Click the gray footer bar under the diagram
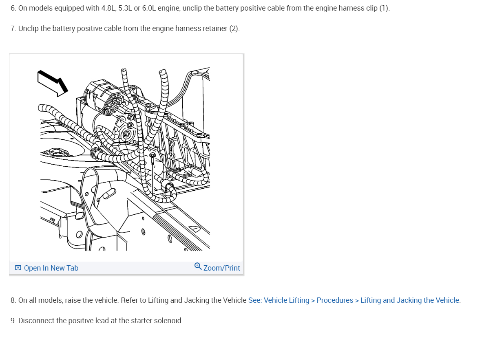 click(x=126, y=268)
